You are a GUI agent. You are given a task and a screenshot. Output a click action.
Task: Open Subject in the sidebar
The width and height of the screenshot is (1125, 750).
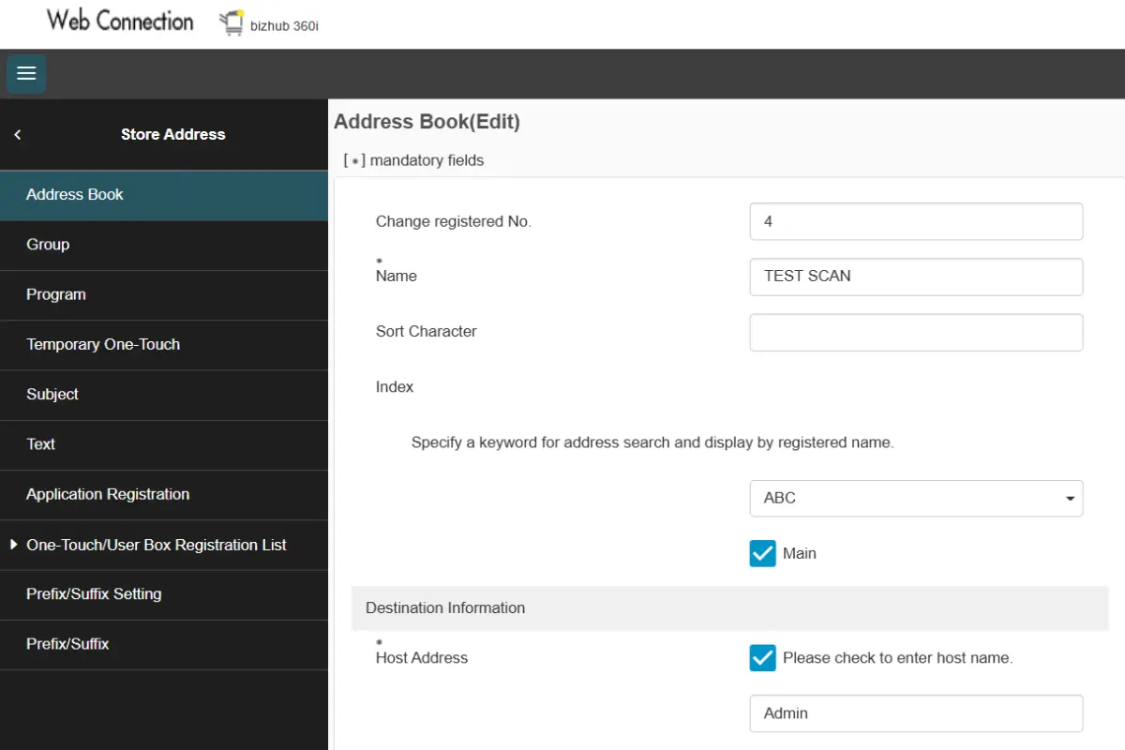pyautogui.click(x=52, y=395)
